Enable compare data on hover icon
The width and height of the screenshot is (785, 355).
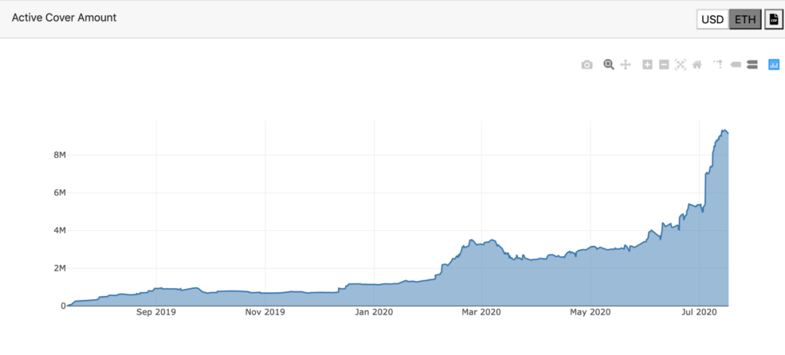coord(752,65)
